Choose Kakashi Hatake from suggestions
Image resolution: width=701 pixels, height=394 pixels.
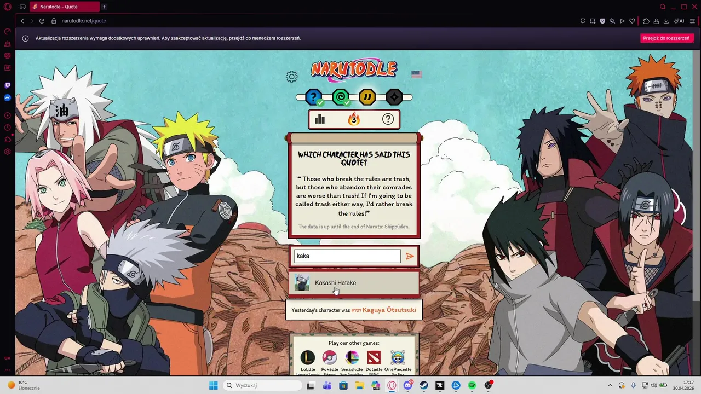[354, 283]
